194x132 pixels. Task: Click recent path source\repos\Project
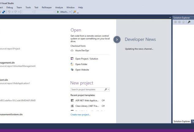10,49
